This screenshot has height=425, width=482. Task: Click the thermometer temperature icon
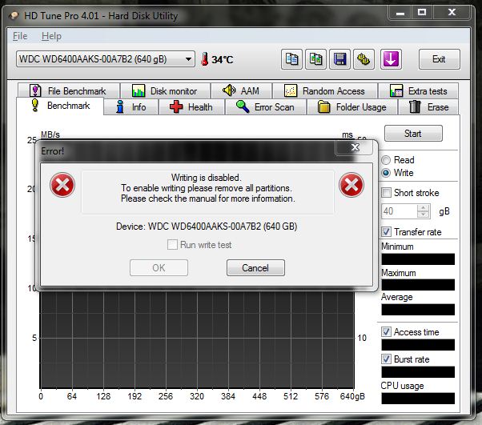click(x=204, y=59)
